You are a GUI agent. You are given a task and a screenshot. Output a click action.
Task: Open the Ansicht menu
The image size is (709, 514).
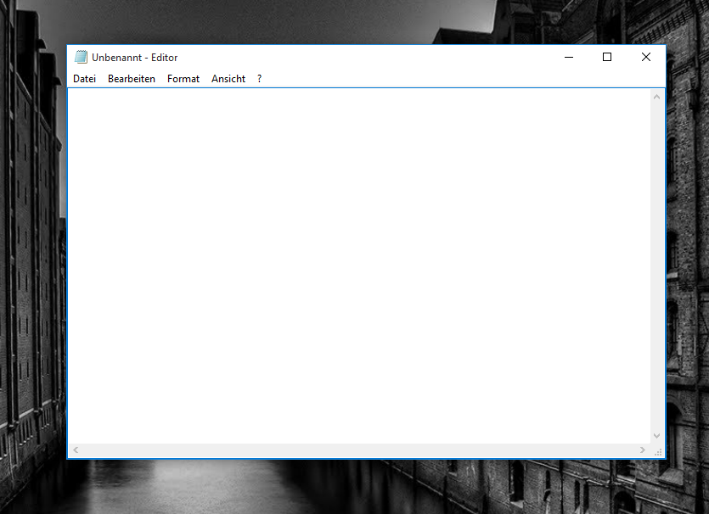click(228, 79)
